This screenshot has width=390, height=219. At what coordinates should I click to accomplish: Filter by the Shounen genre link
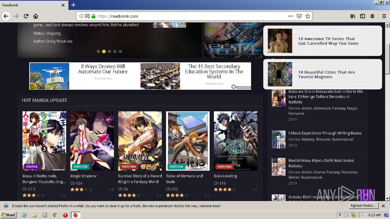[x=323, y=139]
